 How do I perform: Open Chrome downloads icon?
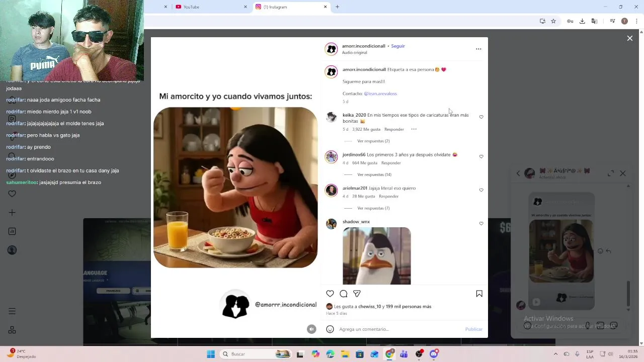582,21
